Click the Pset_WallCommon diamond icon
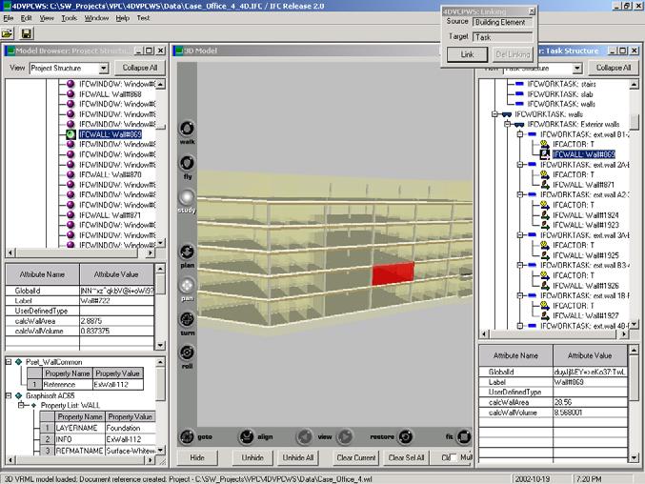This screenshot has height=484, width=645. [x=18, y=362]
